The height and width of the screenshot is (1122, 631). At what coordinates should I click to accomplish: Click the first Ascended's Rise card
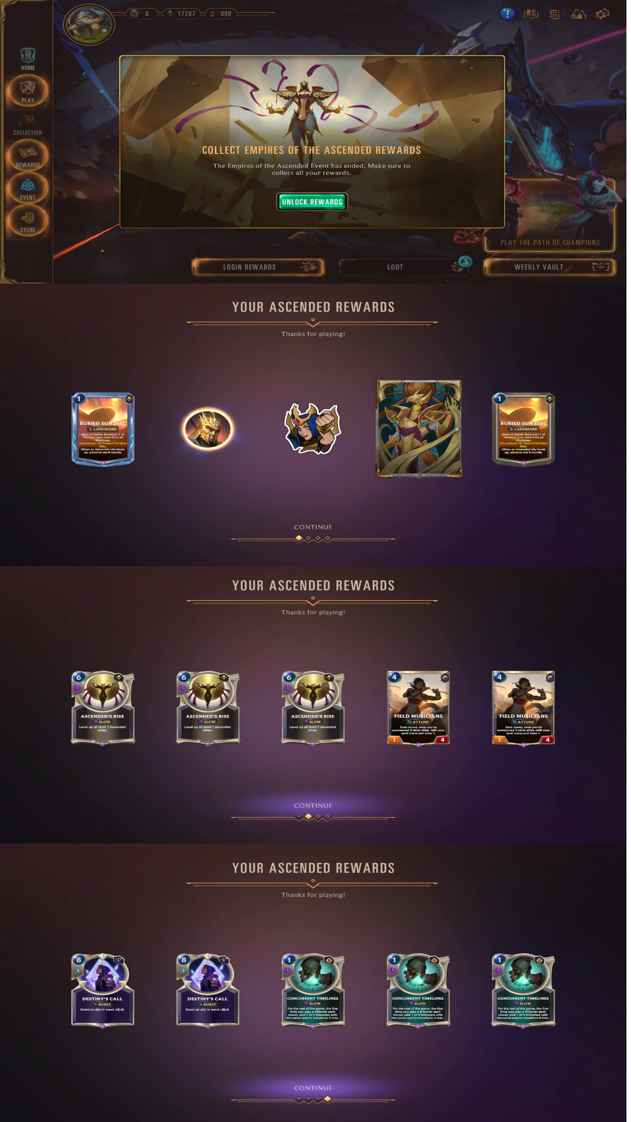point(103,708)
